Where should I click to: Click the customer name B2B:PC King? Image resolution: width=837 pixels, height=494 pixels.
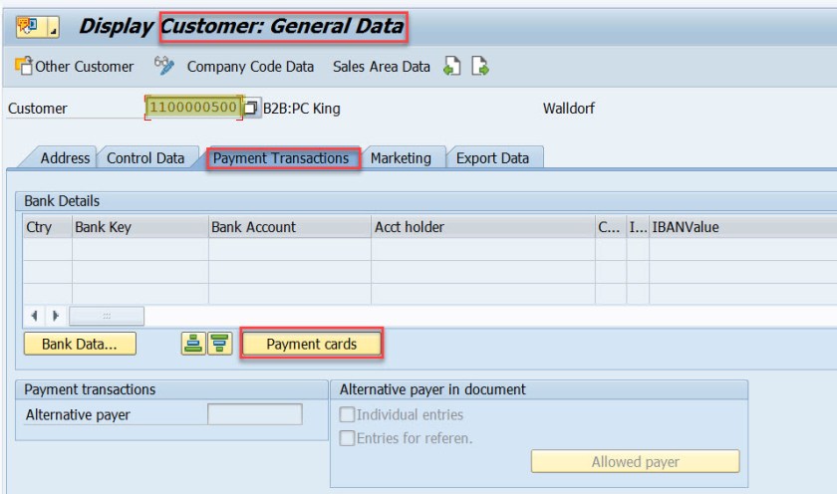click(x=301, y=109)
